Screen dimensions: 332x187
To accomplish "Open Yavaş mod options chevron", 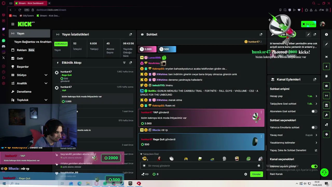I will click(x=316, y=135).
